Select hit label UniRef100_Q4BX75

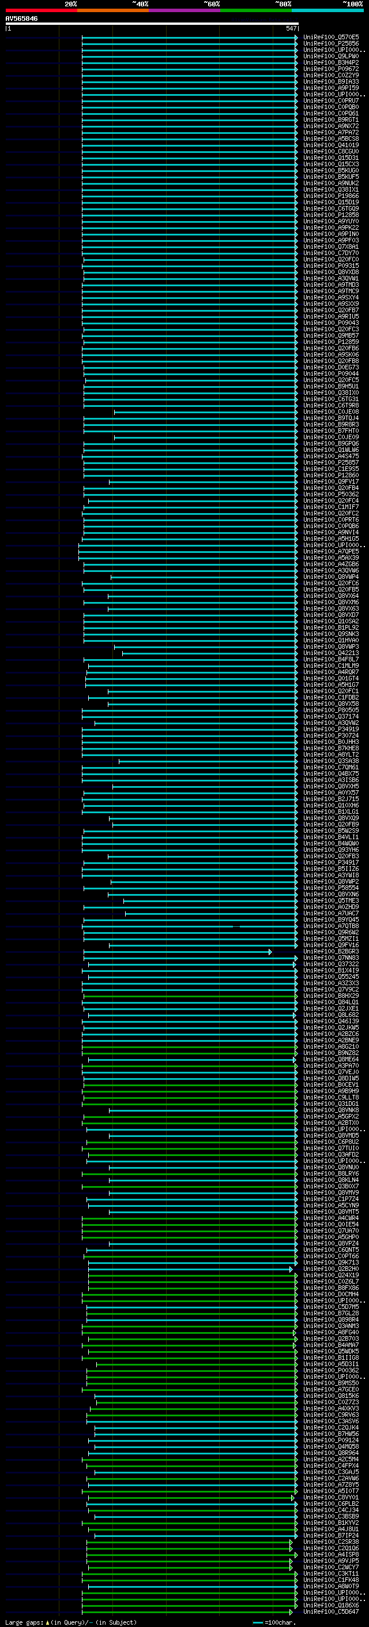331,774
